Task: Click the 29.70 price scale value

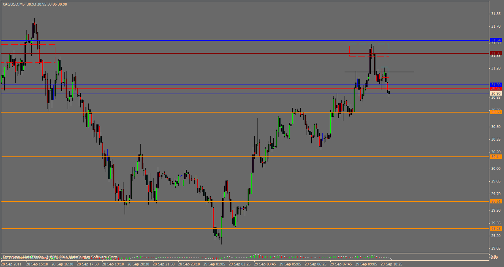Action: [x=496, y=194]
